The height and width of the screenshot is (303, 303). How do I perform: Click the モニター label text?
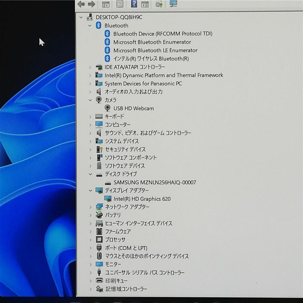(113, 264)
